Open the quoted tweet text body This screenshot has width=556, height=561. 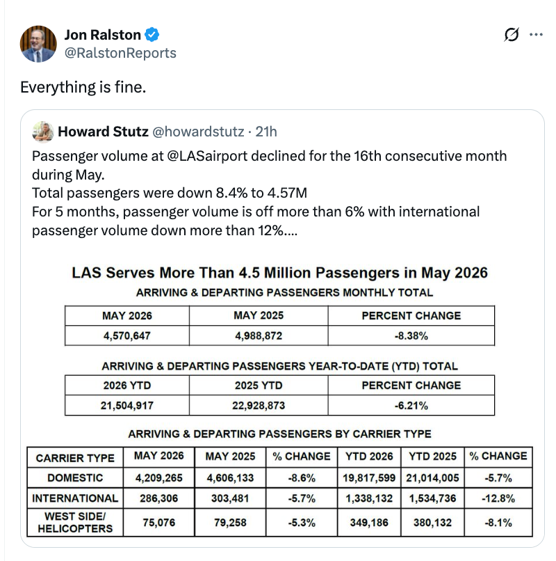(x=270, y=193)
